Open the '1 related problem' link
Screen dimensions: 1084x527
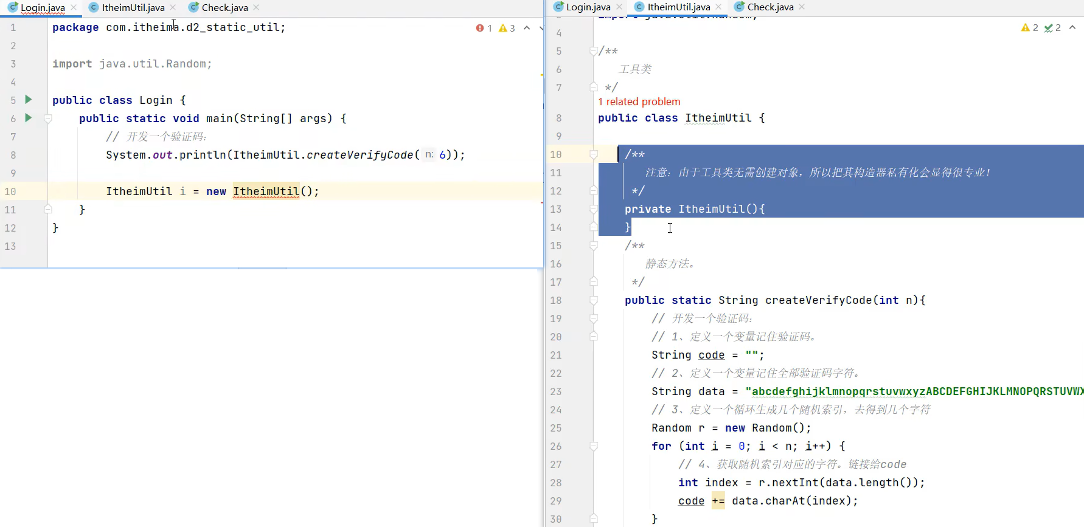coord(639,102)
